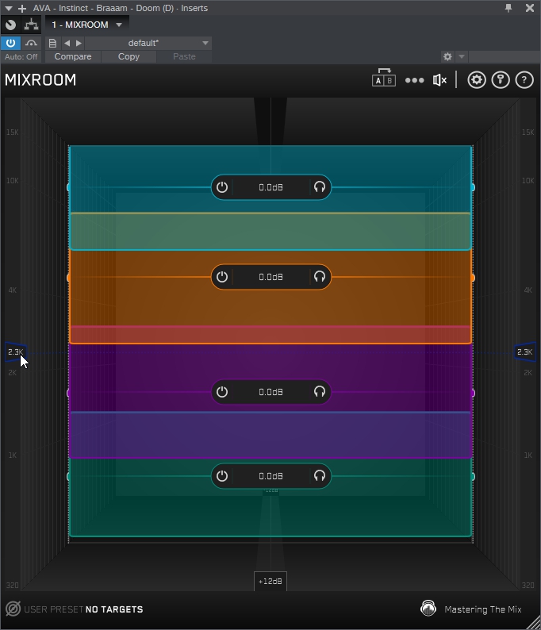
Task: Click the purple band right edge handle
Action: pyautogui.click(x=473, y=393)
